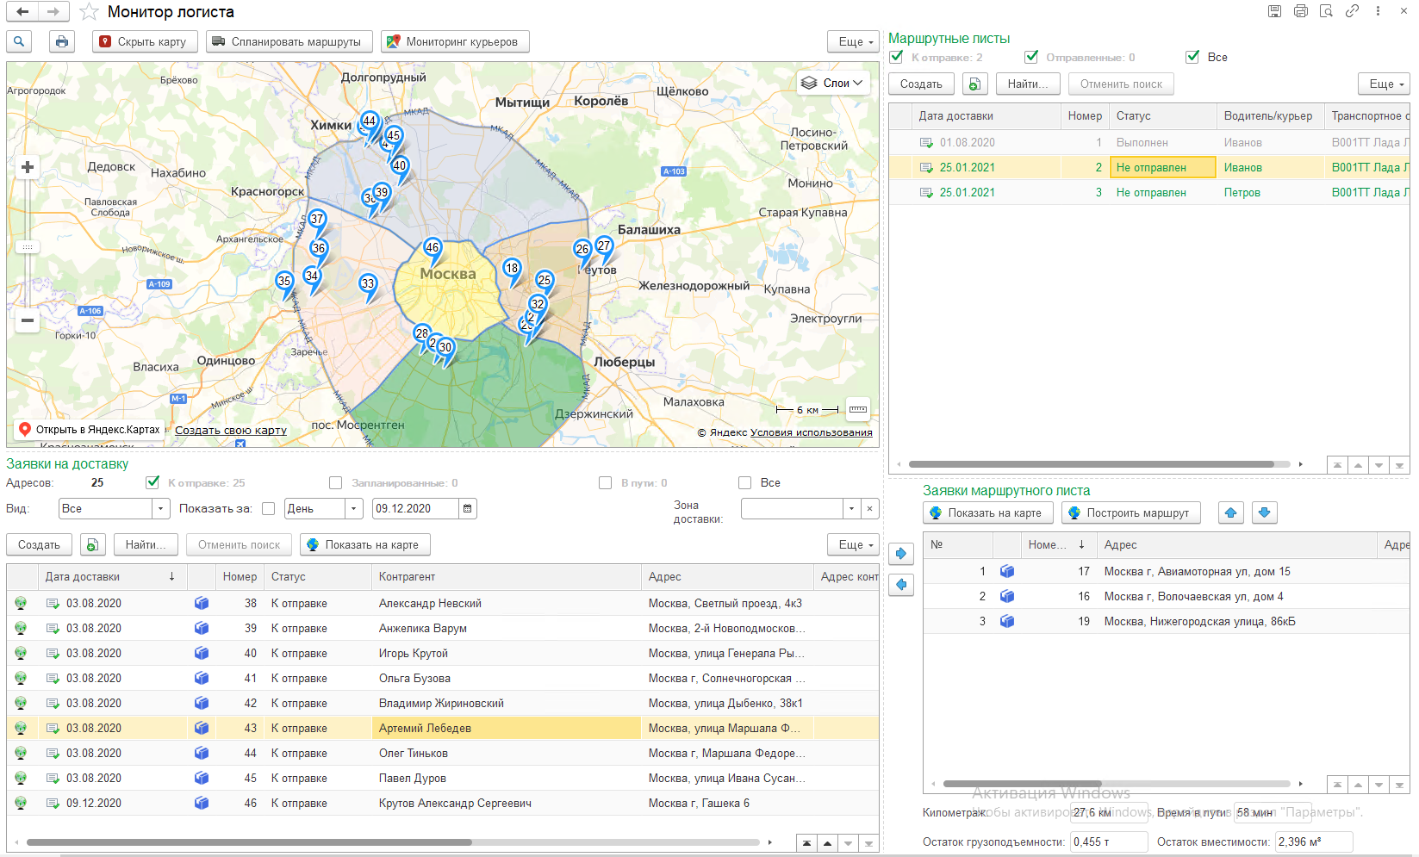
Task: Expand the 'Вид' dropdown list
Action: point(160,509)
